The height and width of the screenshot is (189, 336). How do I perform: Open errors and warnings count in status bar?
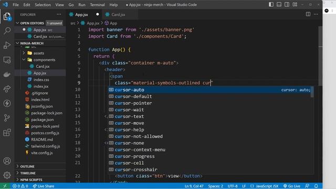(20, 186)
